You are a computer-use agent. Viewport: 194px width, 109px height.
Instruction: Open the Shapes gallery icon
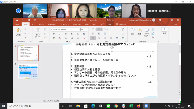pos(132,30)
